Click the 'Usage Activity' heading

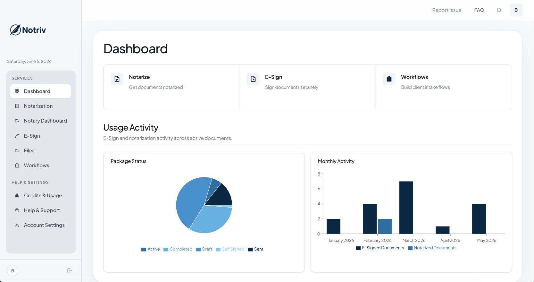pyautogui.click(x=131, y=128)
